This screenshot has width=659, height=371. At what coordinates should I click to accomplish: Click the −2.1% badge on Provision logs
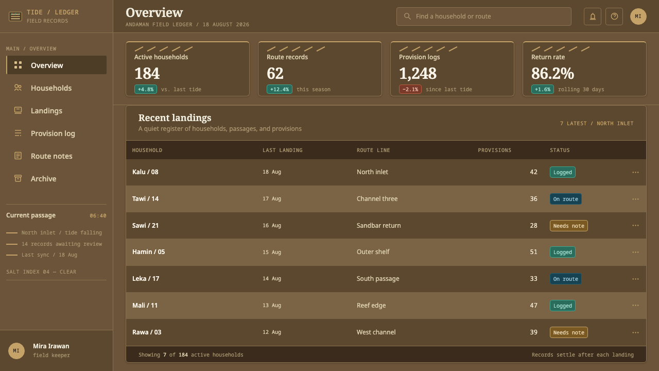tap(410, 89)
